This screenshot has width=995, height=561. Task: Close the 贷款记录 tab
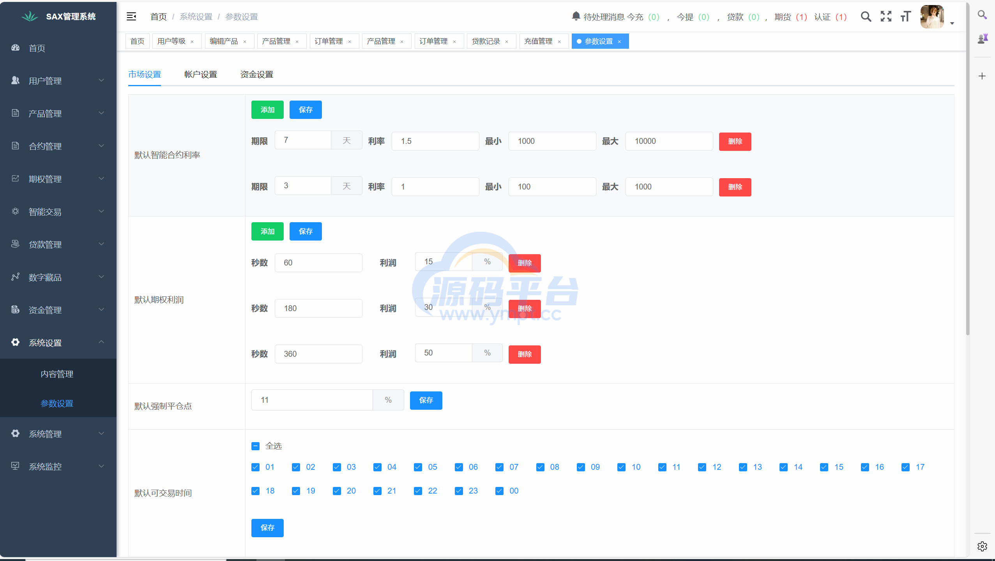(507, 42)
